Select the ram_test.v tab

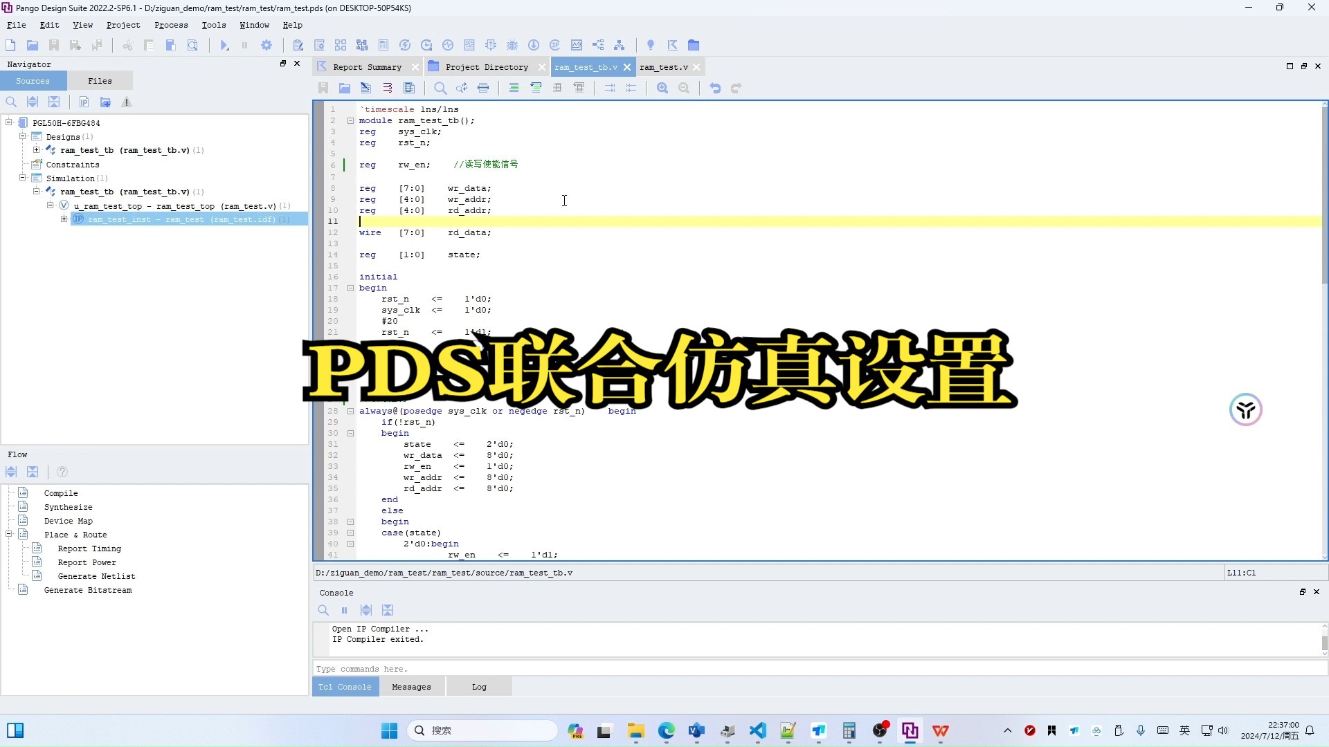point(661,66)
